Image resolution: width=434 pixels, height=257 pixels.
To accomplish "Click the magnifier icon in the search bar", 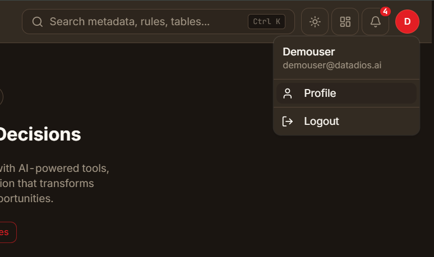I will pos(38,21).
